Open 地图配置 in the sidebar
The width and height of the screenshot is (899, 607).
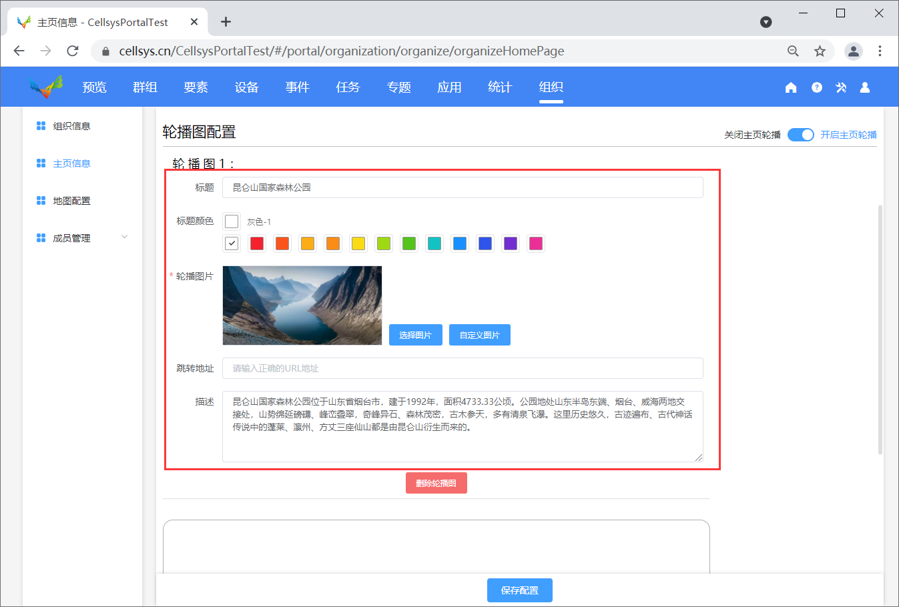click(x=71, y=201)
